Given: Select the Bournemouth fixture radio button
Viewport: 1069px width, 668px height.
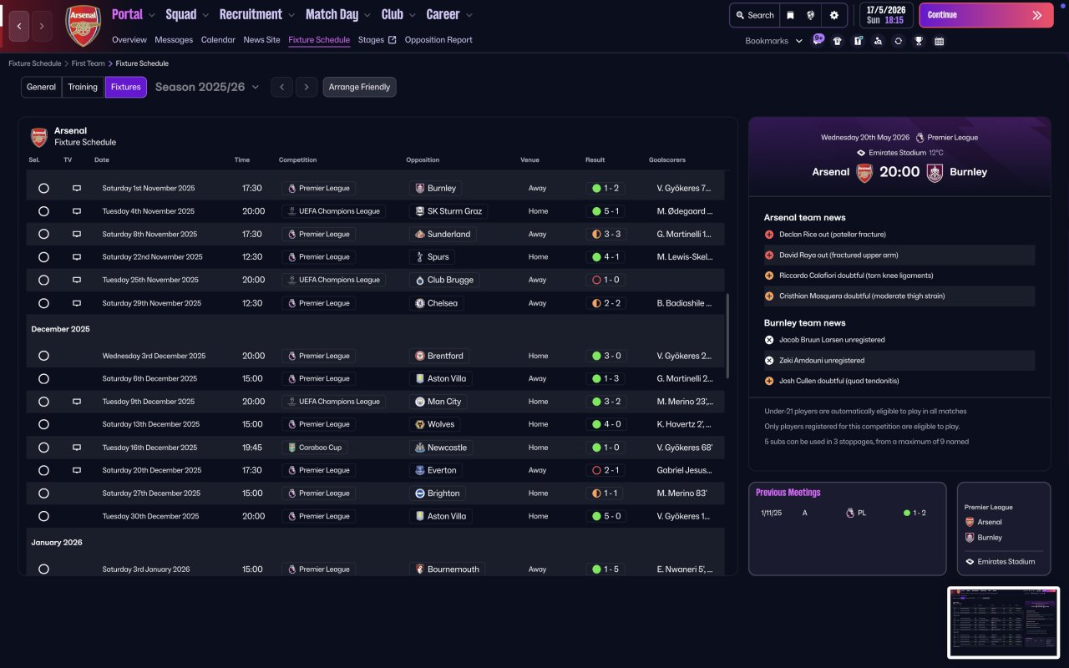Looking at the screenshot, I should pos(43,569).
